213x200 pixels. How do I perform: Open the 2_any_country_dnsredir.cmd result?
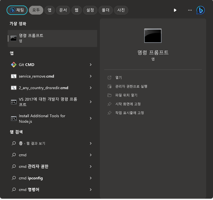[53, 88]
